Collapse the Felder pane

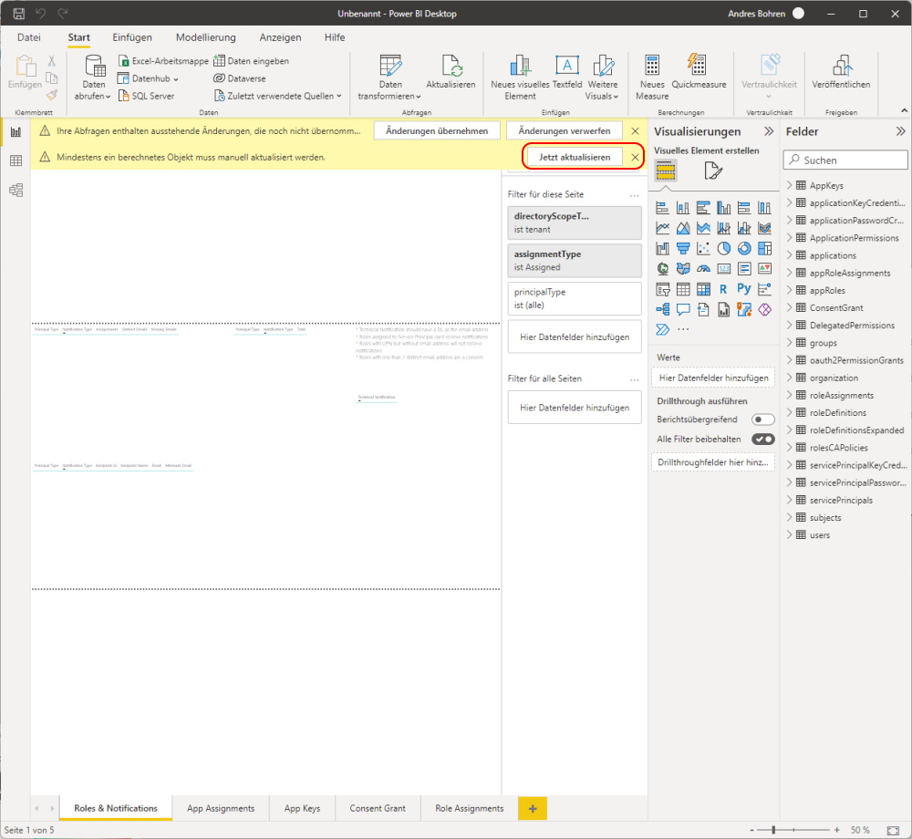[900, 131]
